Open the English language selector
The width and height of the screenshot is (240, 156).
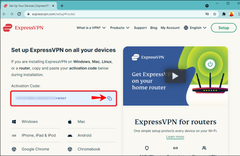(195, 28)
